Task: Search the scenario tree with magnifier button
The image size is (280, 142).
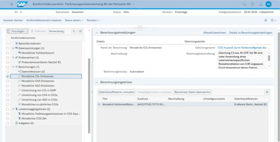Action: [x=74, y=31]
